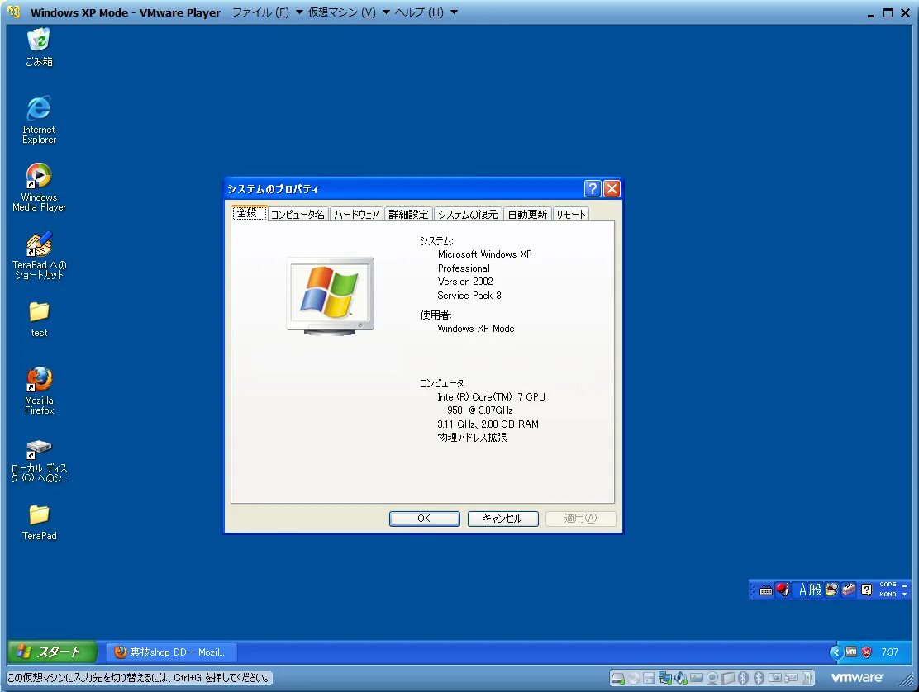The height and width of the screenshot is (692, 919).
Task: Expand the arrow after 仮想マシン (V) menu
Action: tap(386, 12)
